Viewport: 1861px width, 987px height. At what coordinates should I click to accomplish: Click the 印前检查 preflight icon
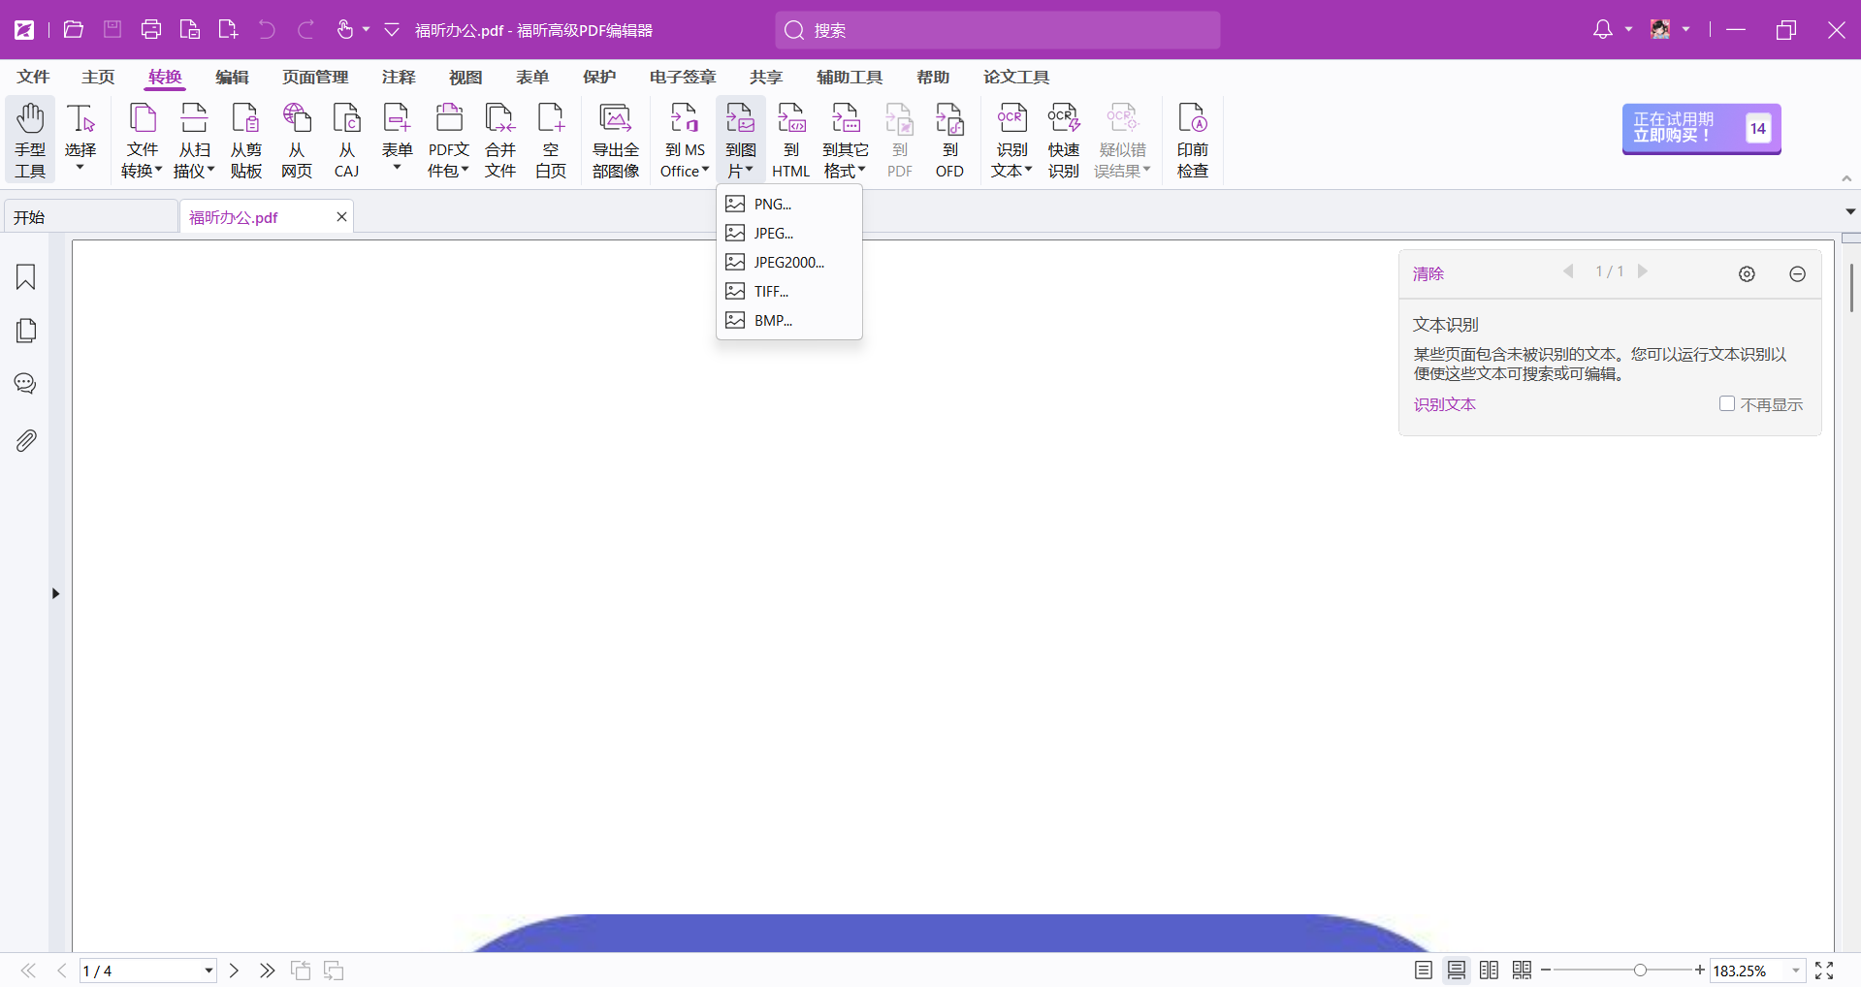click(x=1192, y=141)
